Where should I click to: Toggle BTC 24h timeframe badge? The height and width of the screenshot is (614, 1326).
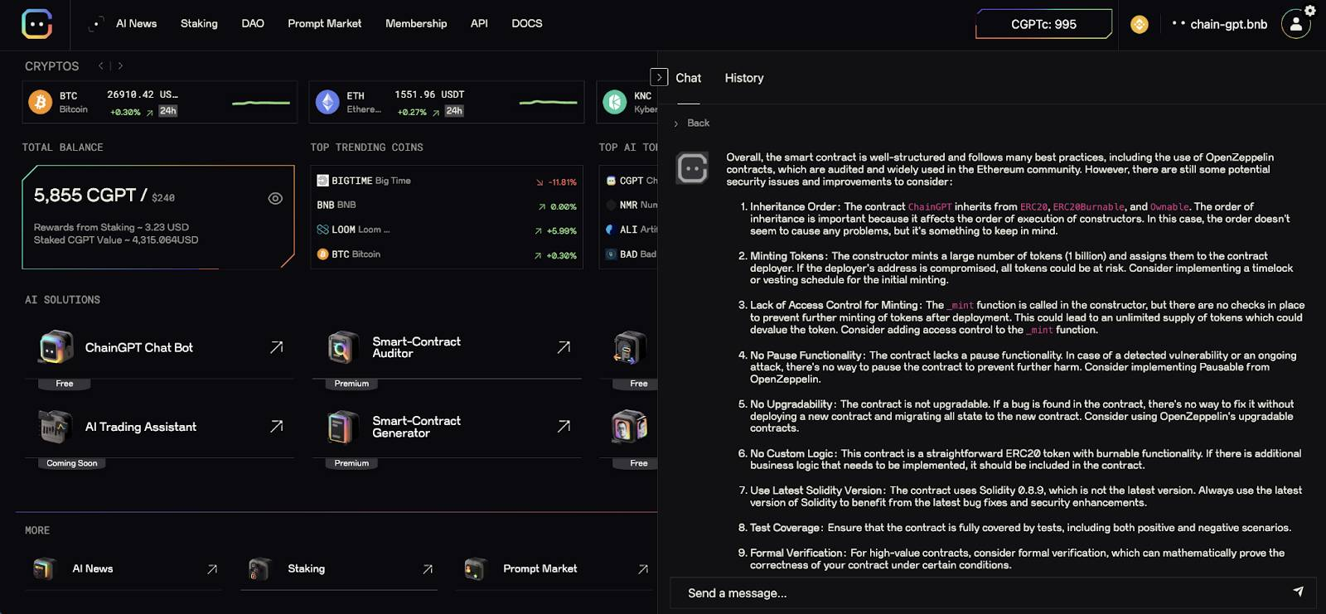click(x=168, y=111)
